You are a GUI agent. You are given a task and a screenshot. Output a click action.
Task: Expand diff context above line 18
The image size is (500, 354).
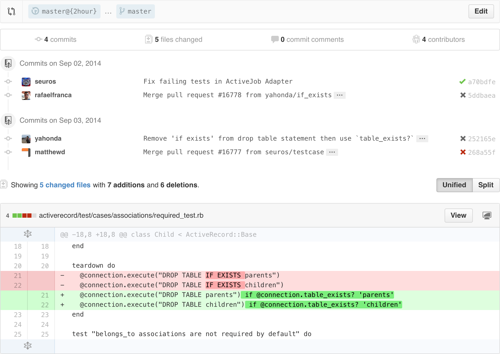tap(28, 234)
